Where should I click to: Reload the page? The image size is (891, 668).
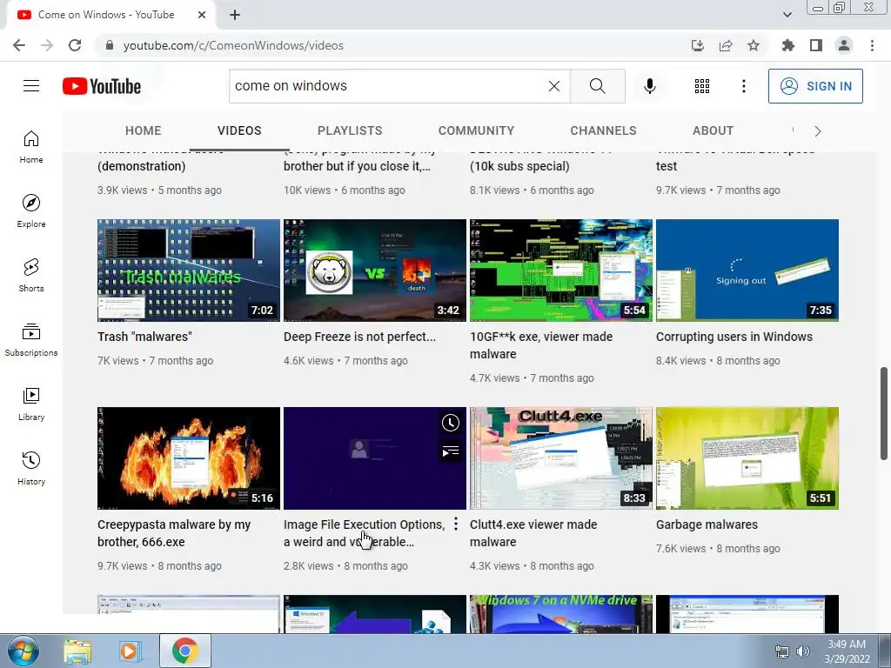point(75,45)
